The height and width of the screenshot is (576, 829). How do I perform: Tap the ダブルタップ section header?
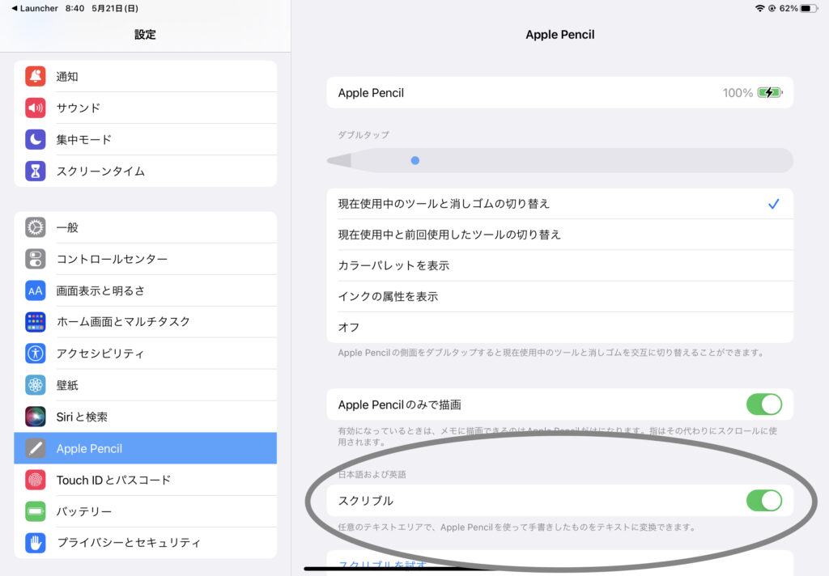pos(363,135)
